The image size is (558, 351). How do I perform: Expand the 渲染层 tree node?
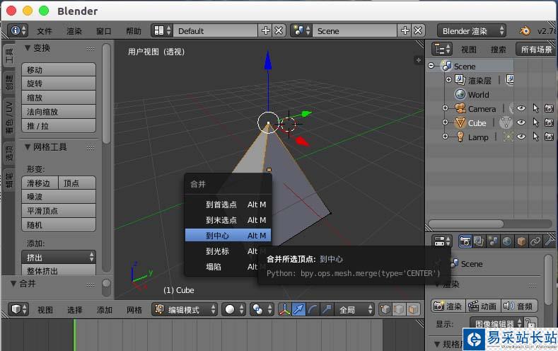click(448, 80)
